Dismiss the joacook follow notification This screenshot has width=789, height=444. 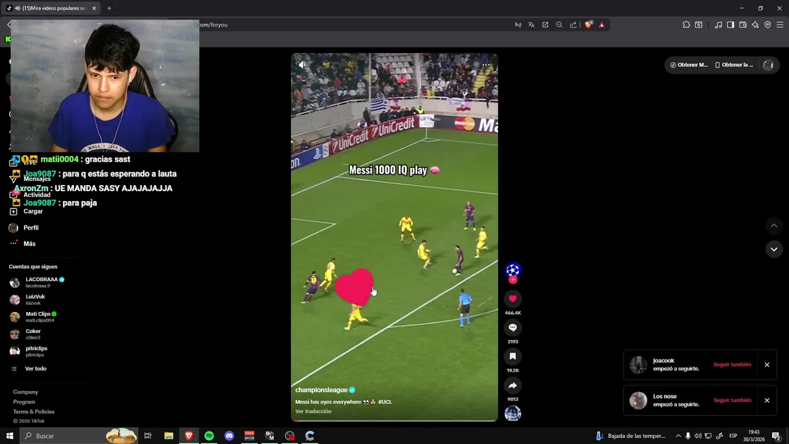[x=767, y=364]
